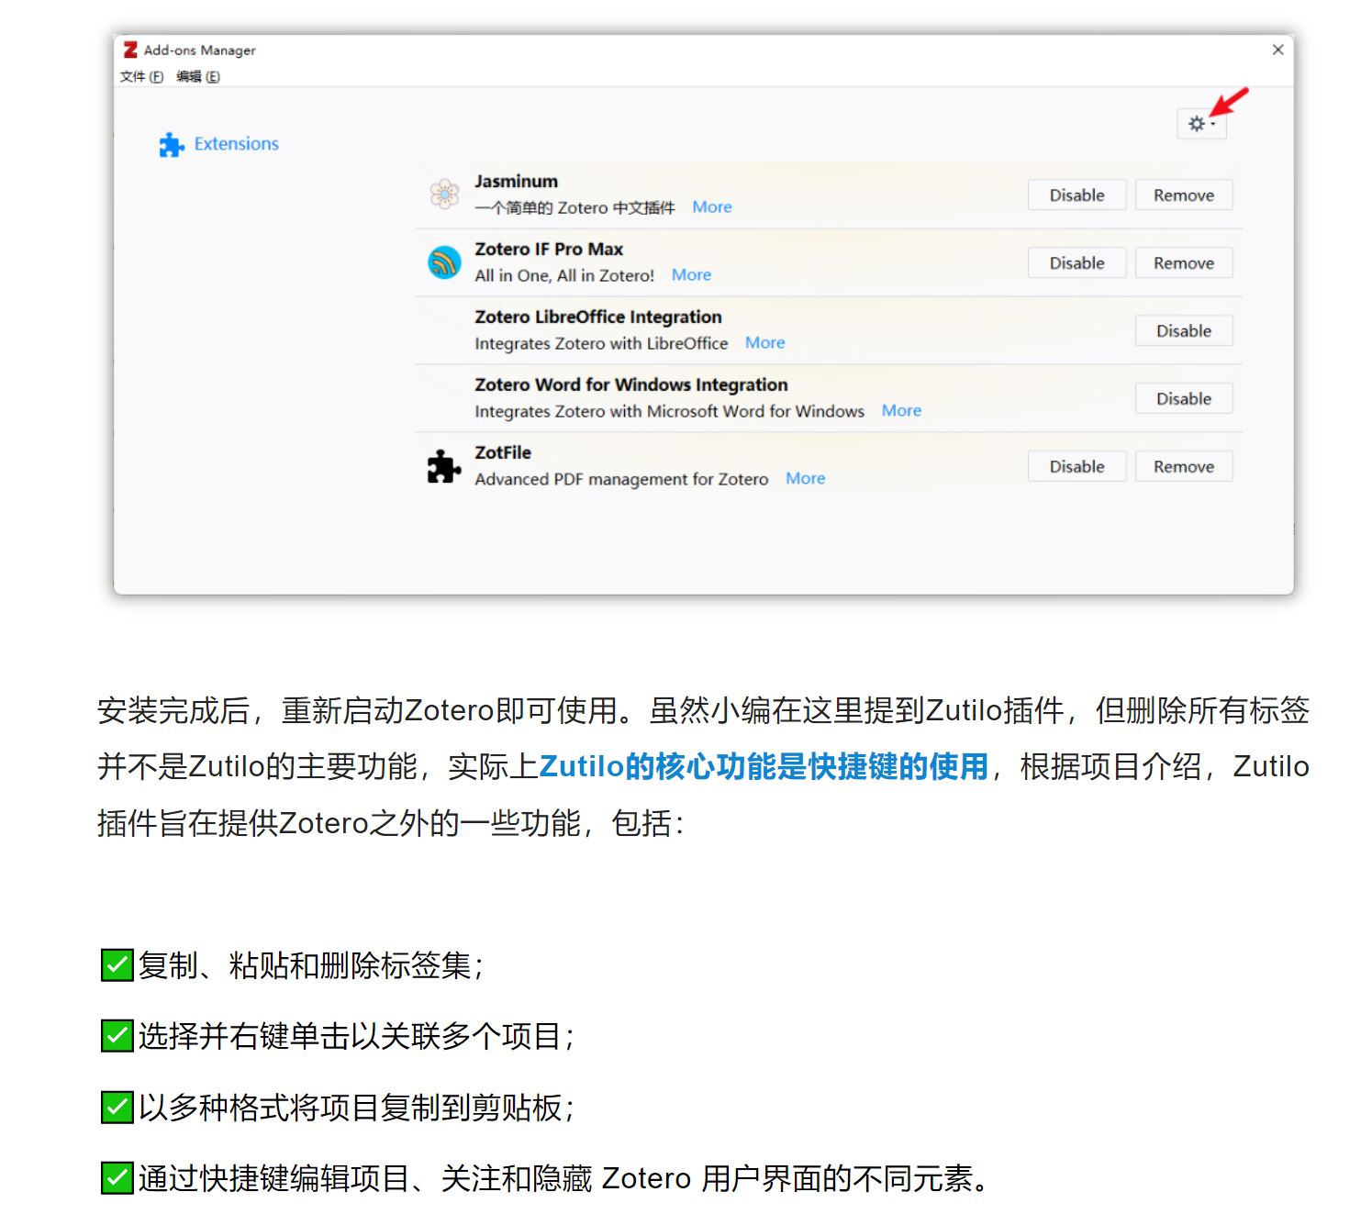Remove the ZotFile extension
Screen dimensions: 1372x1214
[1184, 466]
